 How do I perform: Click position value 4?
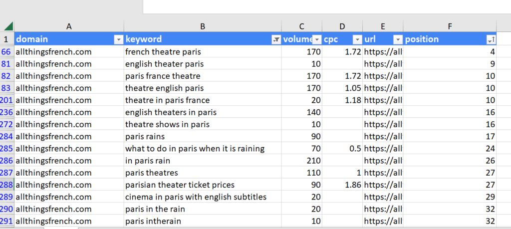450,52
